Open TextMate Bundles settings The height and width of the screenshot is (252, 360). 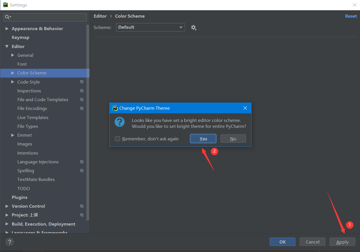click(x=36, y=180)
